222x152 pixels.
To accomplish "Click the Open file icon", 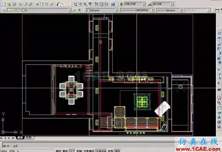I will [9, 4].
